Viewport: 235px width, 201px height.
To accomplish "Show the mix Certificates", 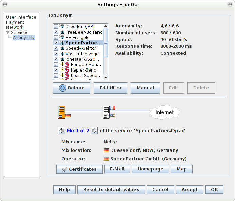I will point(79,169).
